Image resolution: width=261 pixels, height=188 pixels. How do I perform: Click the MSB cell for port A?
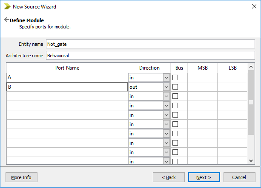click(202, 78)
